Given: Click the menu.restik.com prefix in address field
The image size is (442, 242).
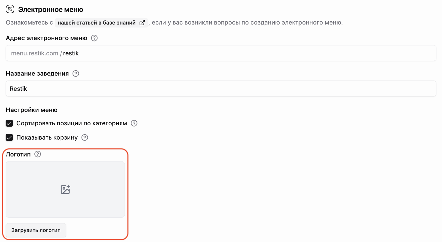Looking at the screenshot, I should 34,53.
